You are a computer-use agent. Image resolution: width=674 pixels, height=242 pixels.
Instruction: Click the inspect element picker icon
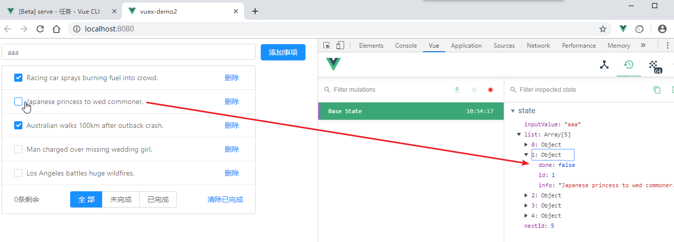pyautogui.click(x=327, y=45)
